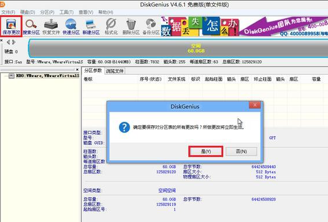Image resolution: width=328 pixels, height=222 pixels.
Task: Open the View (查看) menu
Action: (85, 12)
